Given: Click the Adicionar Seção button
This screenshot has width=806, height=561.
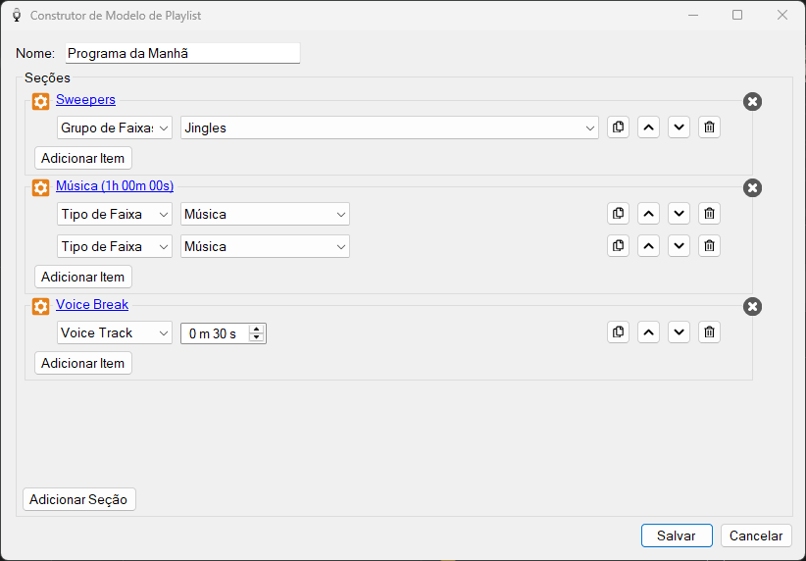Looking at the screenshot, I should click(x=79, y=499).
